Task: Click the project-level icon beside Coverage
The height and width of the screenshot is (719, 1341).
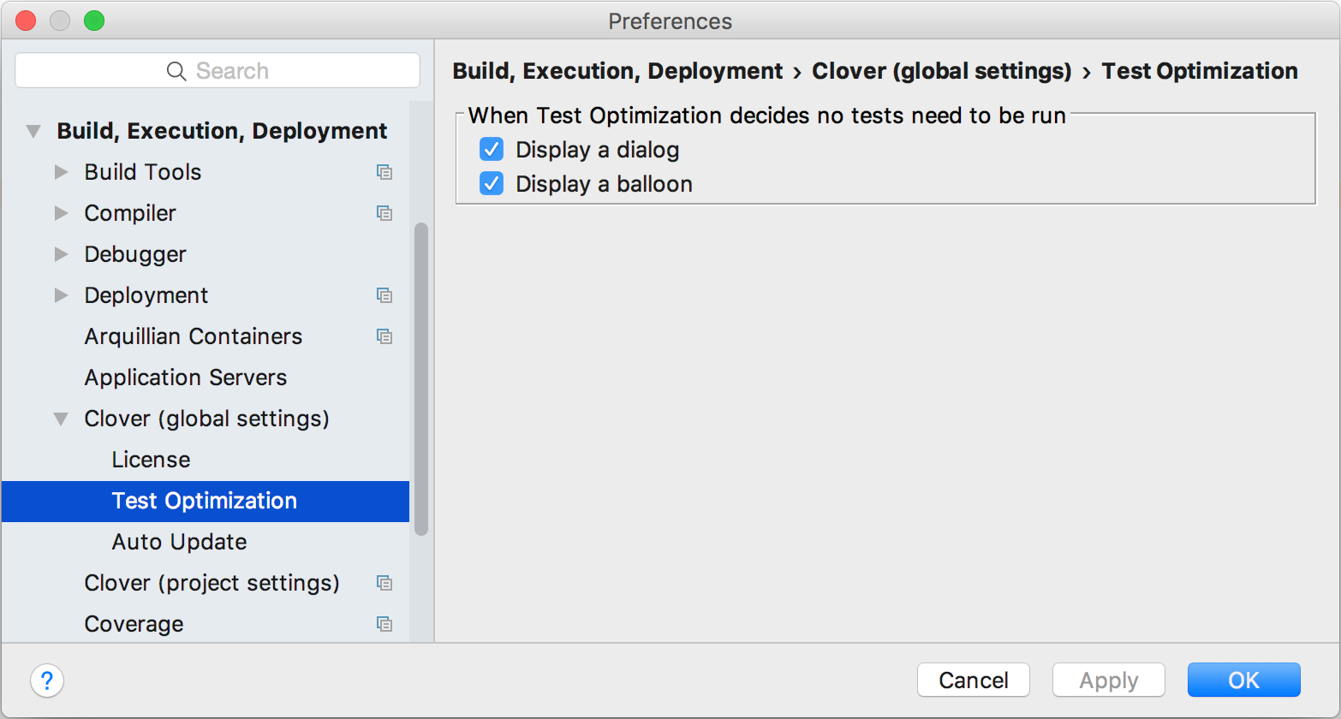Action: click(x=384, y=624)
